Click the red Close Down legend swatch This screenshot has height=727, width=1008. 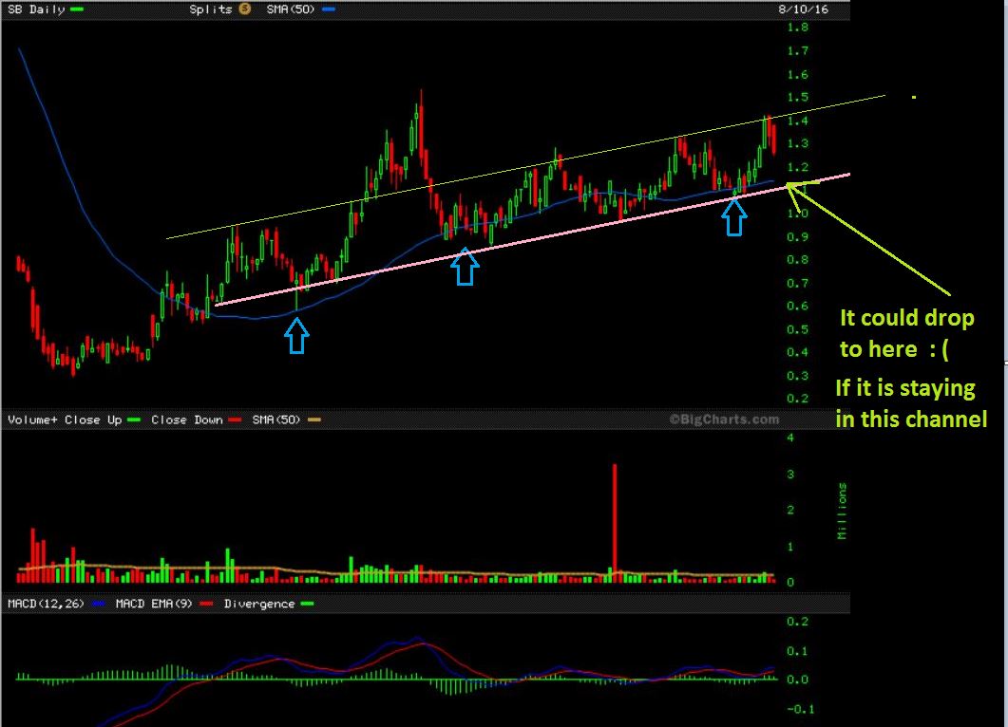pyautogui.click(x=235, y=419)
